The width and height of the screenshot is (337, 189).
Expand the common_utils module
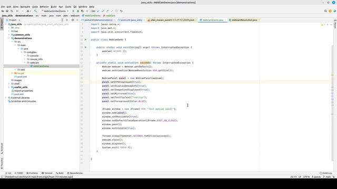tap(9, 35)
